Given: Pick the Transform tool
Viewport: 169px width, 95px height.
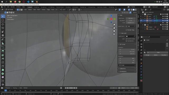Looking at the screenshot, I should coord(3,35).
